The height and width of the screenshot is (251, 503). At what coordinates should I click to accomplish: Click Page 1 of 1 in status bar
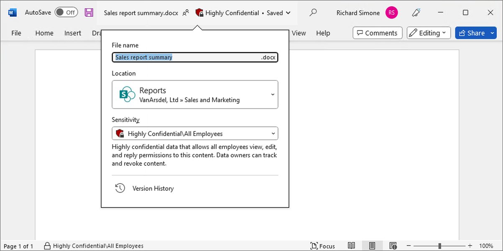point(18,246)
